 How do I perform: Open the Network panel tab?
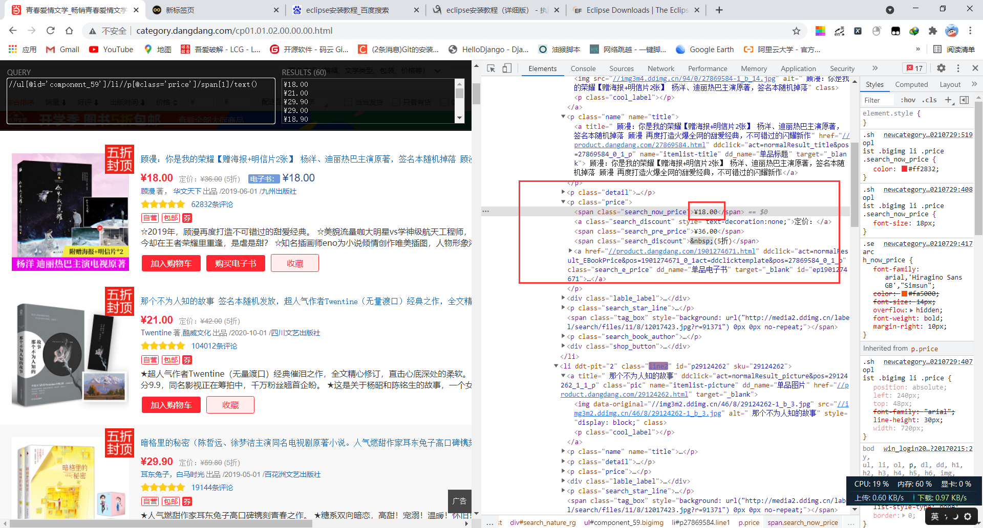[661, 68]
